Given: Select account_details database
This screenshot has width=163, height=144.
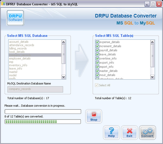Looking at the screenshot, I should [x=35, y=42].
